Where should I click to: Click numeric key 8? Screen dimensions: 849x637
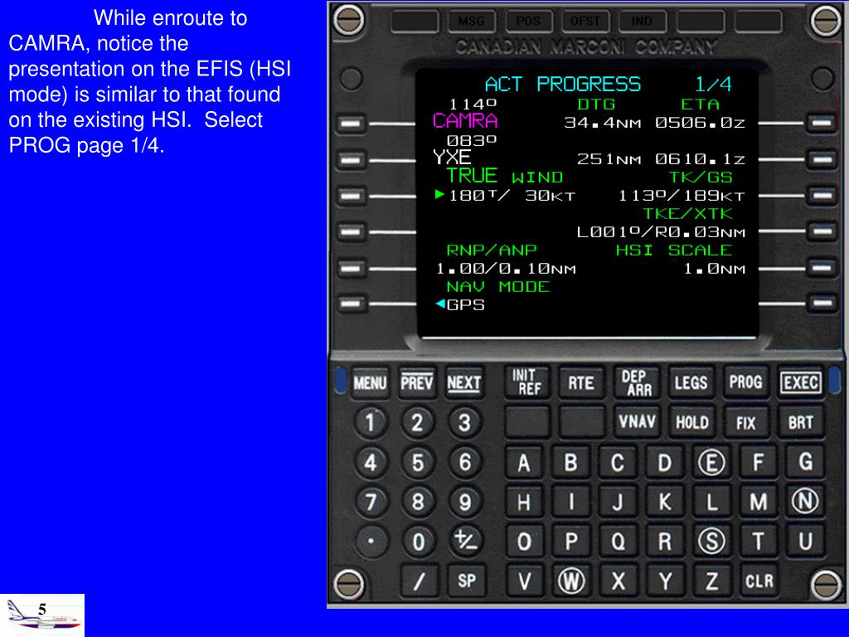click(418, 502)
